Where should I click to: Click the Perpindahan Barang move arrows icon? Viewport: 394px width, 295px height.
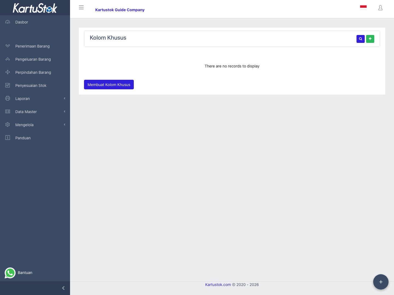pos(8,72)
